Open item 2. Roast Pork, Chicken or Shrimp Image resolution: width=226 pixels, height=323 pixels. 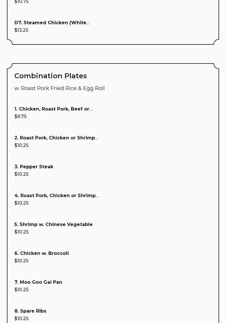56,138
